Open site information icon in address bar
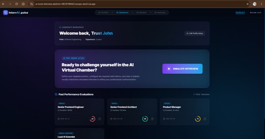The height and width of the screenshot is (139, 265). pyautogui.click(x=32, y=4)
